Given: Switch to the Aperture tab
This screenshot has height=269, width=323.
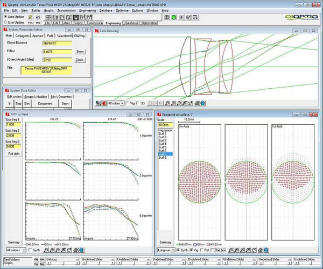Looking at the screenshot, I should (38, 36).
